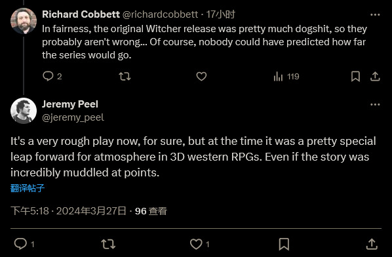The image size is (392, 257).
Task: Retweet Richard Cobbett's post
Action: 125,76
